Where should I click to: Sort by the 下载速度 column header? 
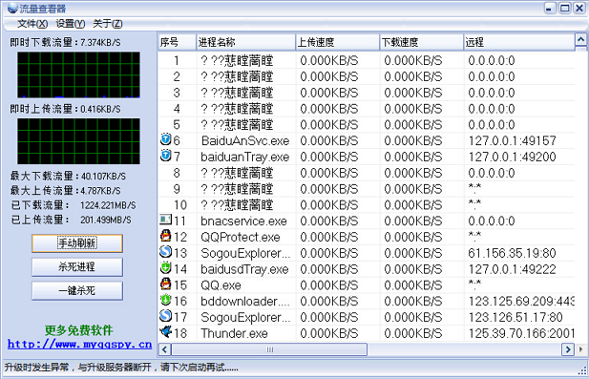(421, 42)
